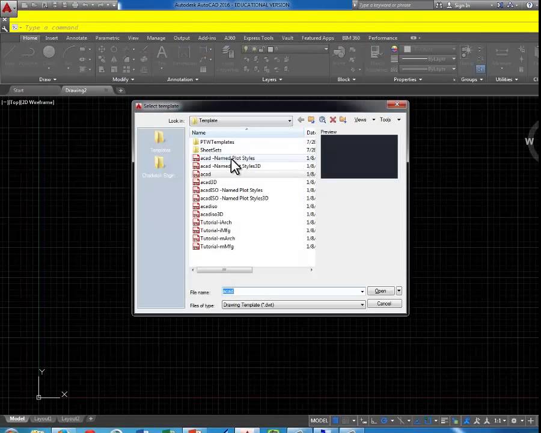Switch to the Layout1 tab
This screenshot has height=433, width=541.
click(x=43, y=419)
